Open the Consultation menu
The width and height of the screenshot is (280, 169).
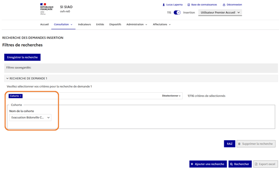point(63,25)
